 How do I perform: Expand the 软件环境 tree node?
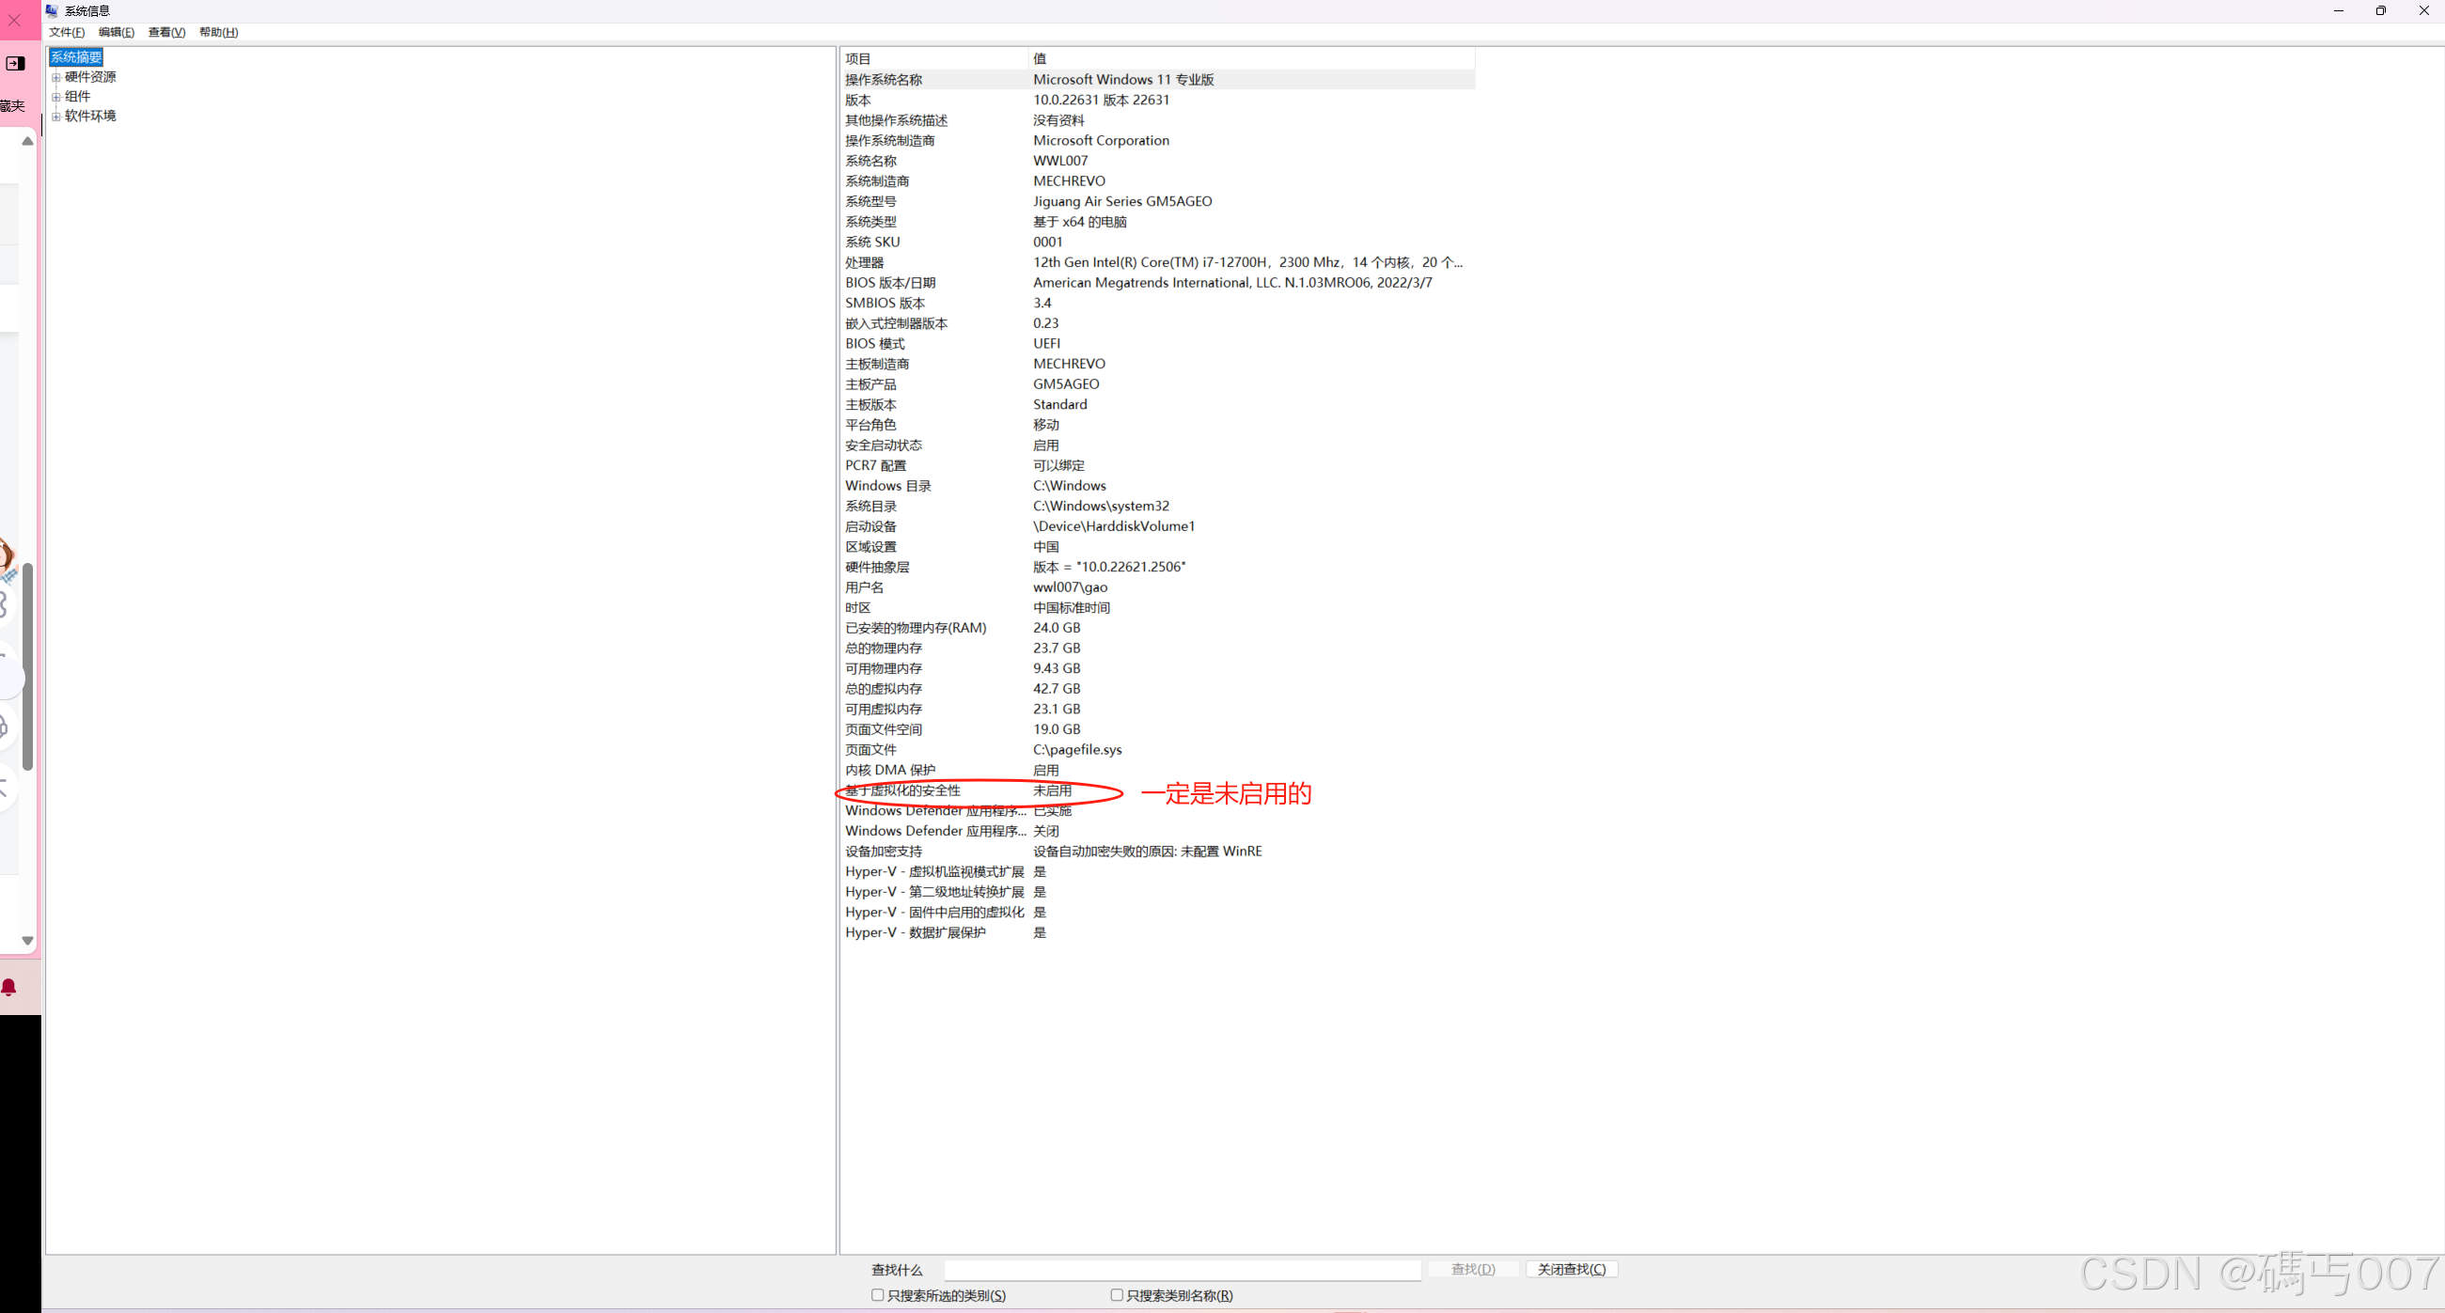[x=56, y=117]
